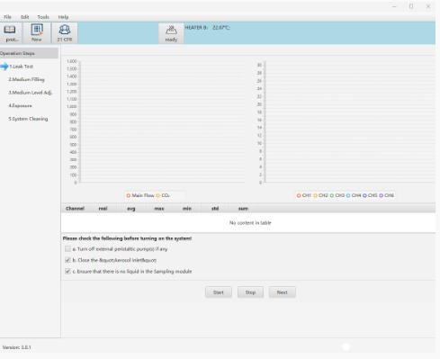This screenshot has height=359, width=440.
Task: Click the sum column header
Action: (243, 209)
